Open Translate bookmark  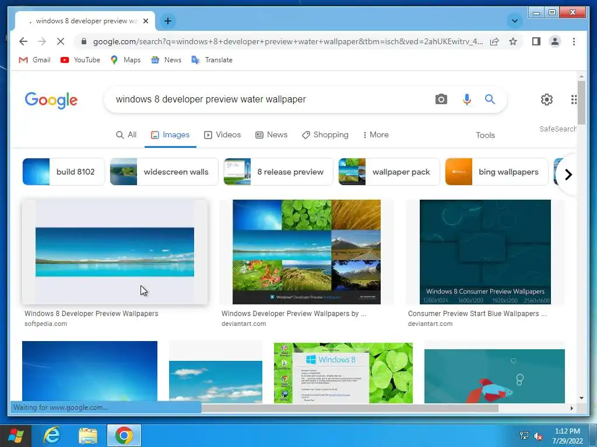coord(212,60)
